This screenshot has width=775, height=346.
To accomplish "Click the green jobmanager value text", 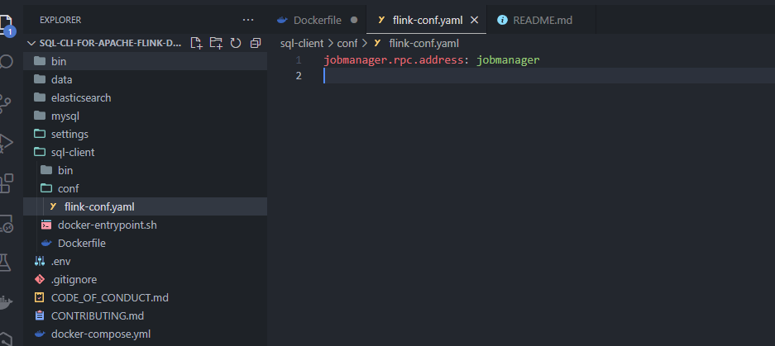I will coord(508,60).
